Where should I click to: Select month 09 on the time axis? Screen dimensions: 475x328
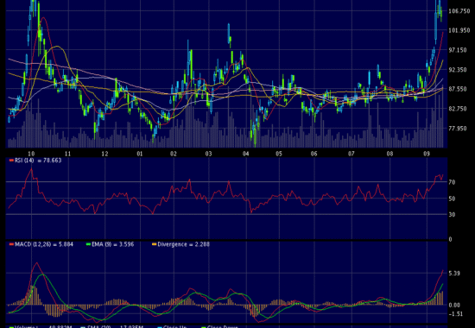tap(427, 154)
